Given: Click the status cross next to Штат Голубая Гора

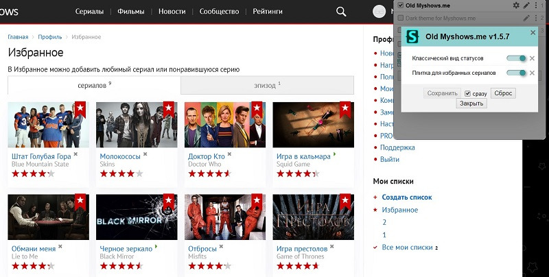Looking at the screenshot, I should click(x=75, y=154).
